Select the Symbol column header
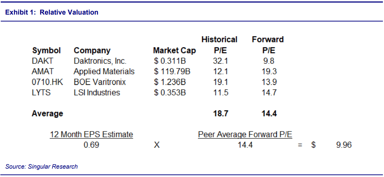 point(46,51)
